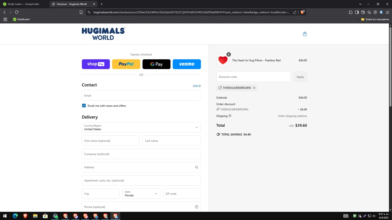Pay with Shop Pay

[96, 64]
